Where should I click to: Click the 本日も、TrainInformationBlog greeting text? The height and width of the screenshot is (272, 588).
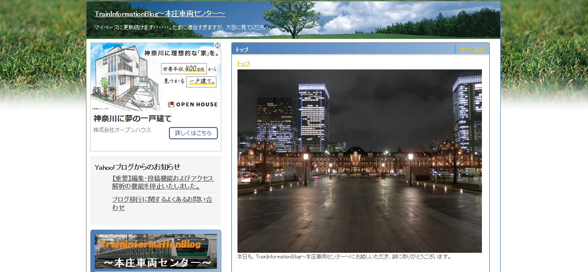[x=344, y=257]
